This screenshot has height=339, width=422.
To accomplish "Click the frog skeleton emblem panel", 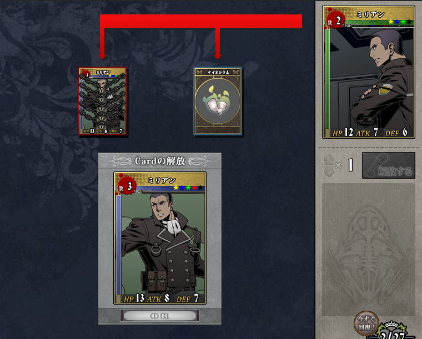I will (x=369, y=250).
